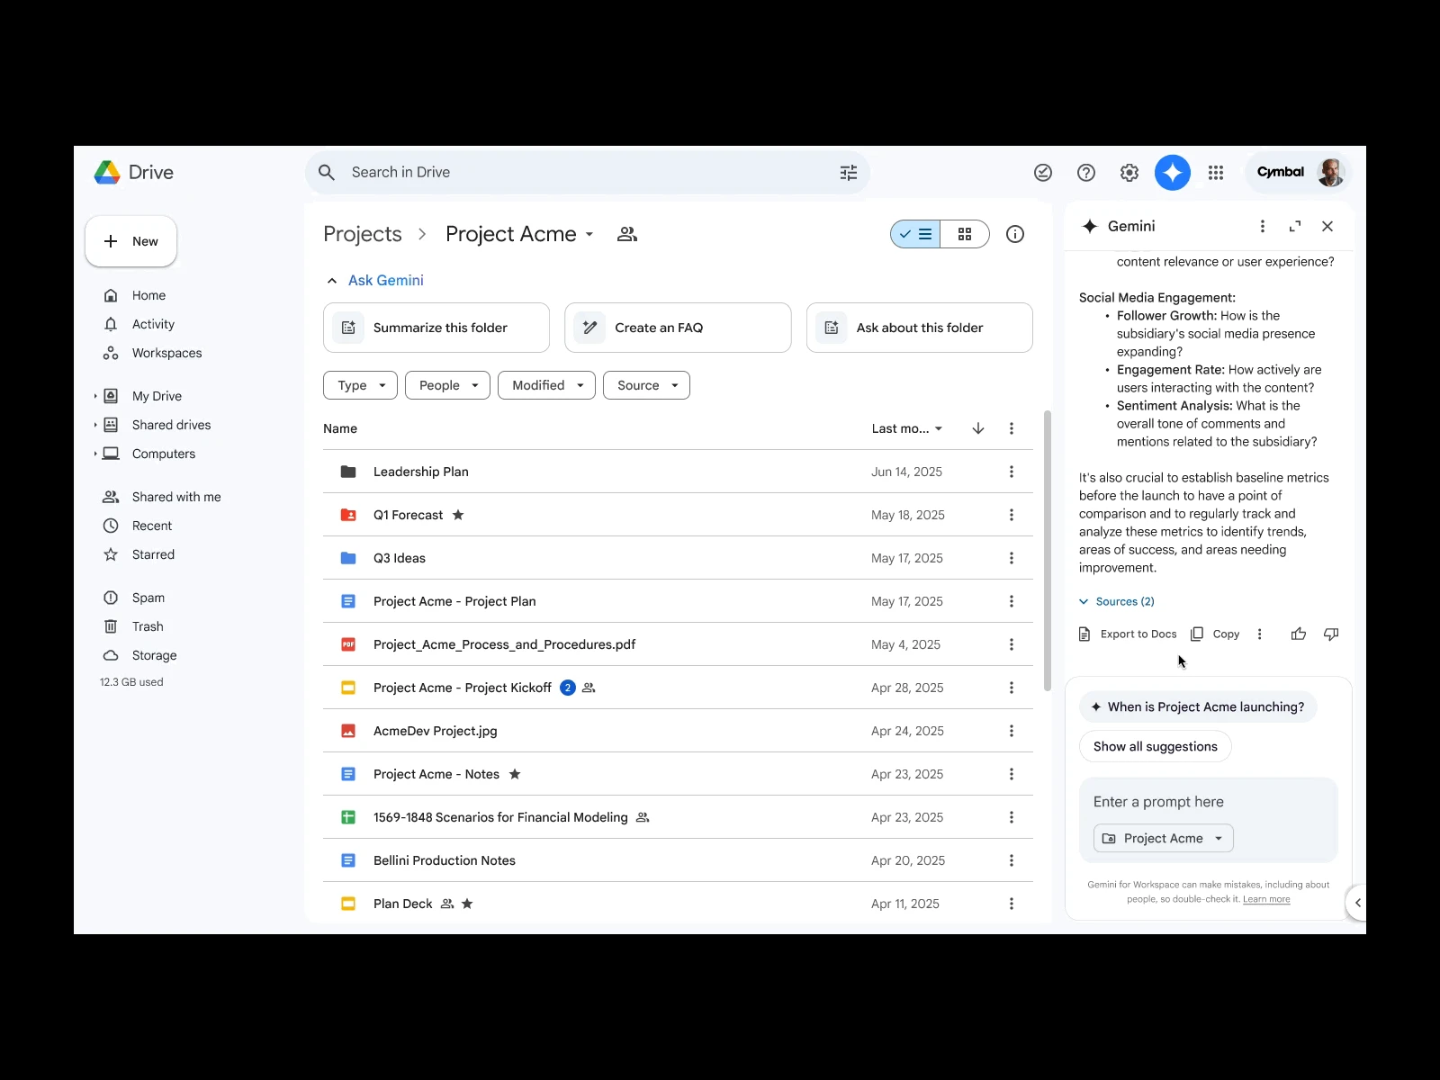
Task: Toggle star on Project Acme - Notes
Action: 515,774
